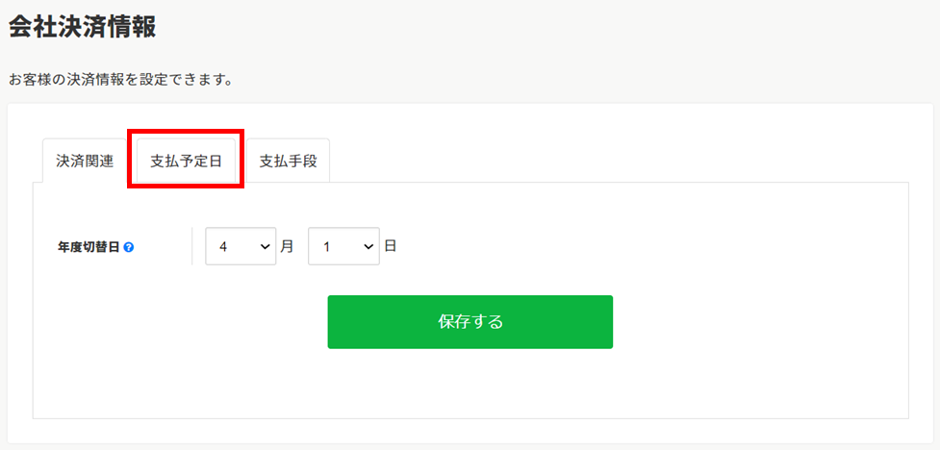Click the number 4 inside month selector
The height and width of the screenshot is (450, 940).
point(223,246)
